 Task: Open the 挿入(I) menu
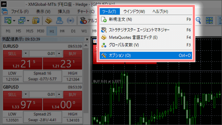tap(64, 12)
